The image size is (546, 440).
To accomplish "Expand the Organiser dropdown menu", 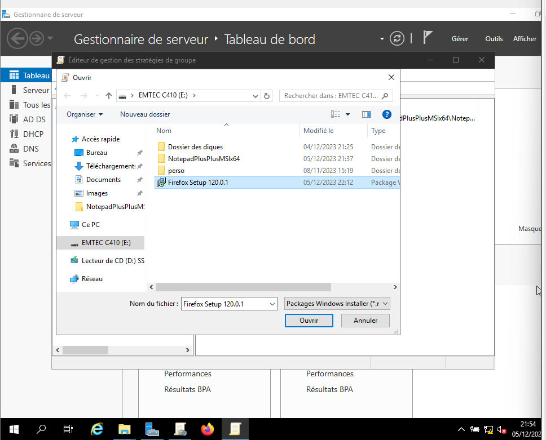I will (x=85, y=114).
